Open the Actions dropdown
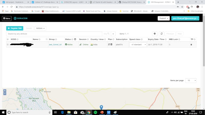This screenshot has width=205, height=115. click(x=40, y=28)
